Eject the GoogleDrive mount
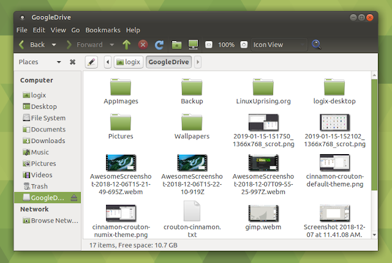Screen dimensions: 392x263 73,198
